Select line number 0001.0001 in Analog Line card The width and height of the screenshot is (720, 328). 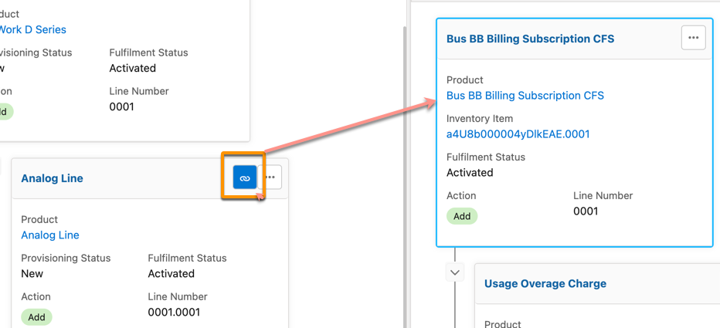click(174, 312)
